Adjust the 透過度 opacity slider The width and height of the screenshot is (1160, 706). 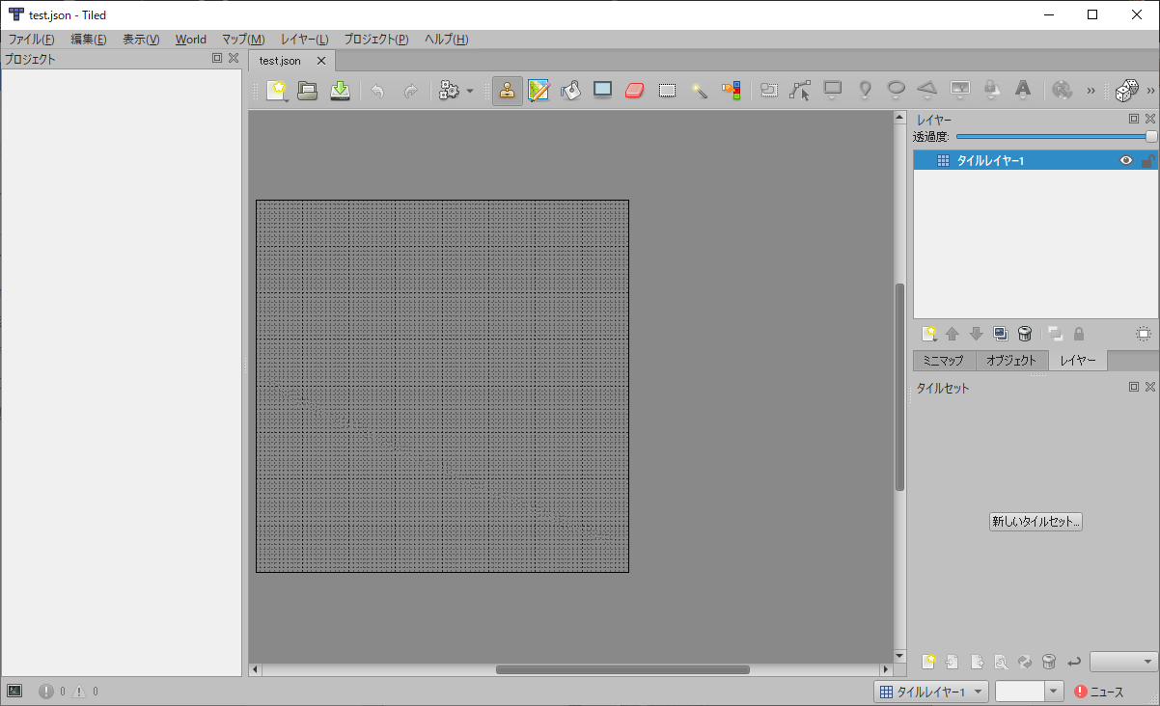(x=1056, y=137)
